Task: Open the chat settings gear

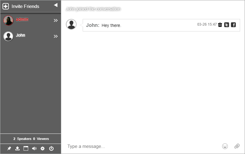Action: (x=43, y=148)
